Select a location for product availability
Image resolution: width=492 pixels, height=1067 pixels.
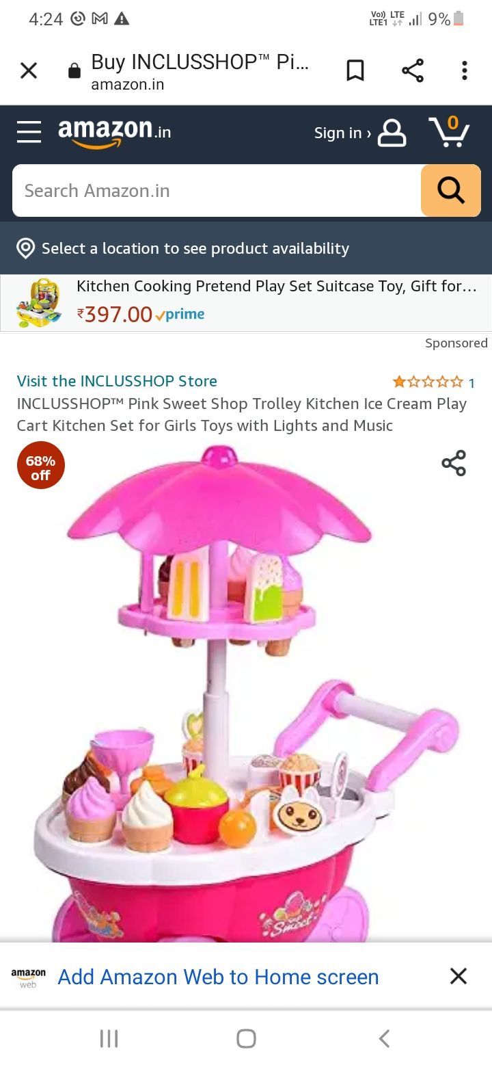(x=246, y=248)
